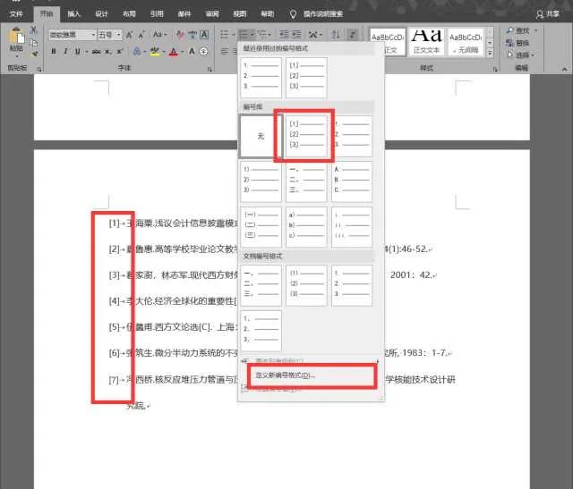Expand the font color dropdown arrow
573x489 pixels.
(182, 52)
